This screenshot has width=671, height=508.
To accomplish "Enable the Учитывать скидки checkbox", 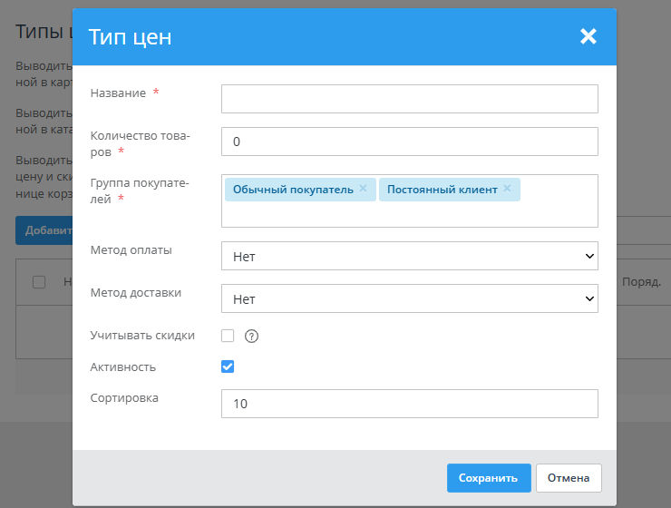I will [x=228, y=336].
